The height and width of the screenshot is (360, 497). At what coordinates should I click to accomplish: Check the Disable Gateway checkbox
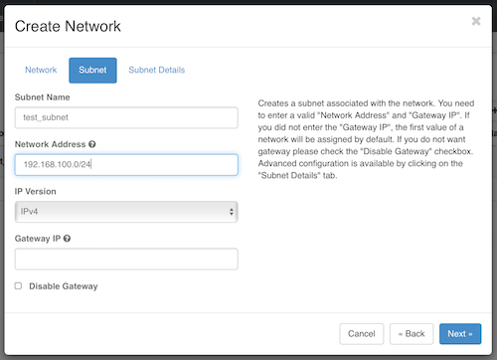(18, 285)
